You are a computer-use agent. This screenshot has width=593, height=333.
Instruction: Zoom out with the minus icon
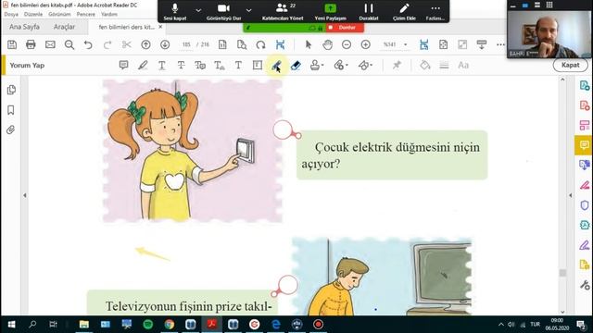(347, 44)
